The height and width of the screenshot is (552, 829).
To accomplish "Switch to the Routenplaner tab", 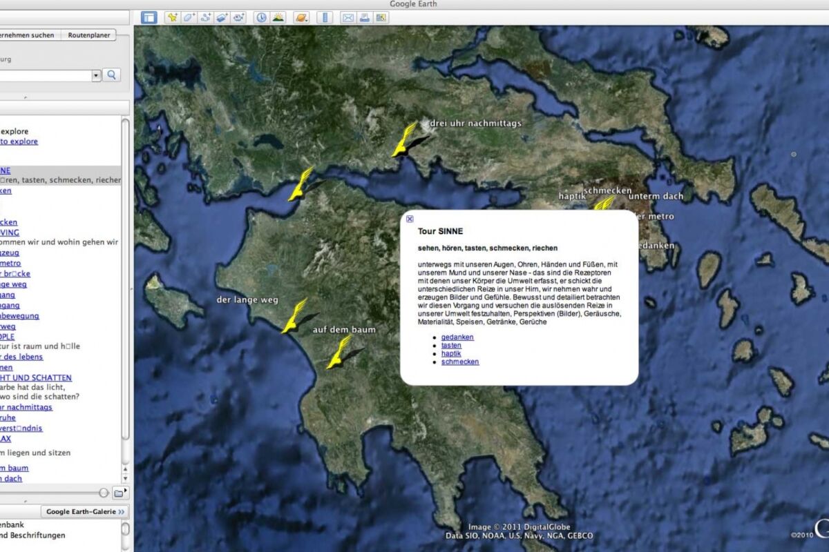I will 88,35.
